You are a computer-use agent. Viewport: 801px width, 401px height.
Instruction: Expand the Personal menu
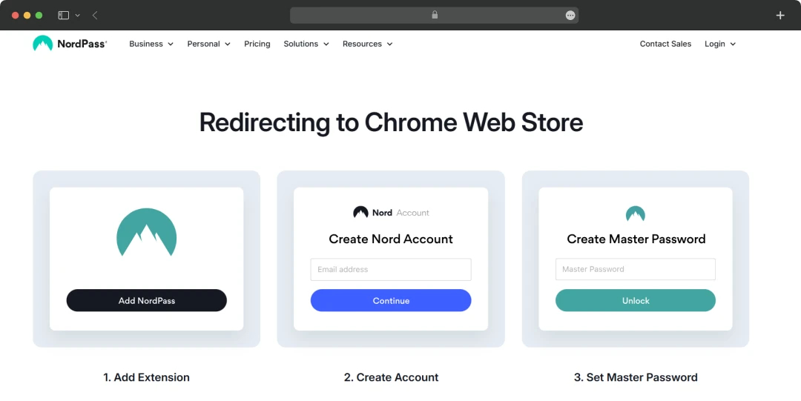[208, 44]
